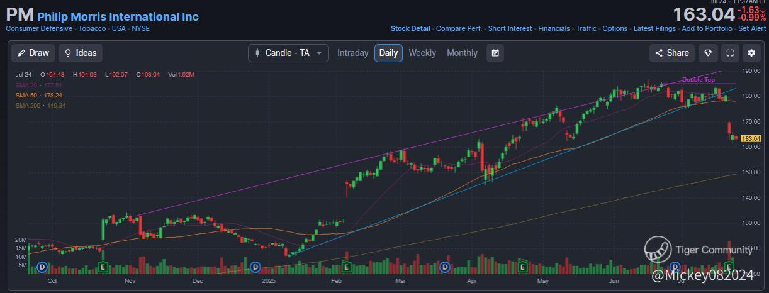
Task: Click the early October dividend marker
Action: click(x=43, y=267)
